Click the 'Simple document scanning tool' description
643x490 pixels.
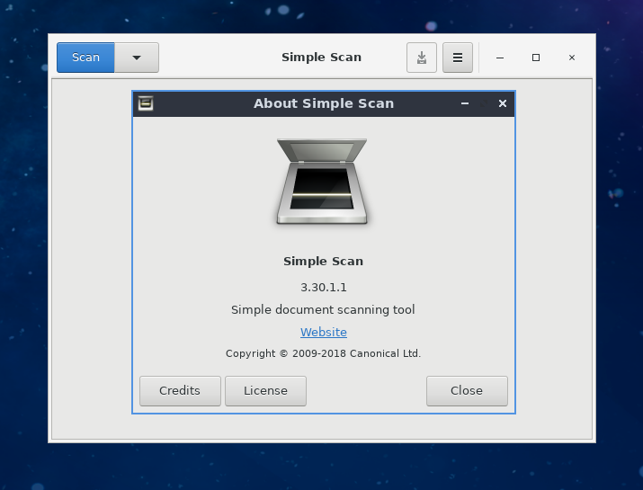point(323,309)
